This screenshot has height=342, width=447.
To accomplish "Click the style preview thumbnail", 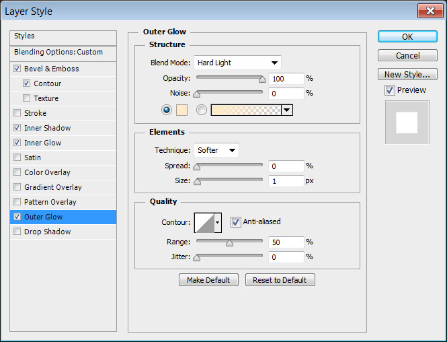I will [x=407, y=123].
